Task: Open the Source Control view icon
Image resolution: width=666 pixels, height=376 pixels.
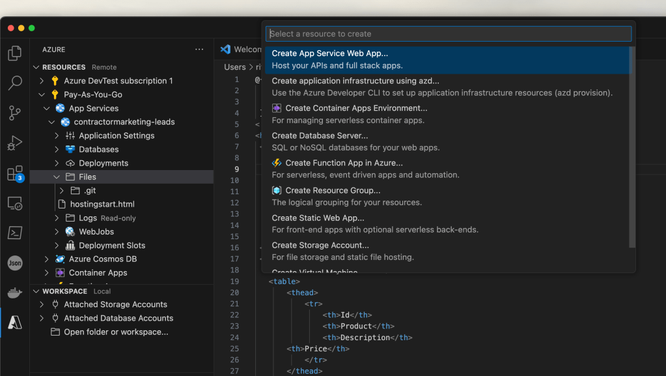Action: [x=15, y=113]
